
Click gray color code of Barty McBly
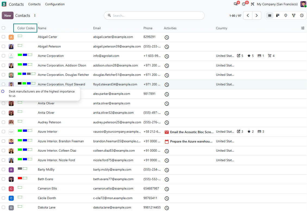(x=20, y=169)
